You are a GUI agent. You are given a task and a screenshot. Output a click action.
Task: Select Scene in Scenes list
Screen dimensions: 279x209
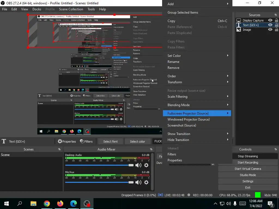click(x=31, y=155)
